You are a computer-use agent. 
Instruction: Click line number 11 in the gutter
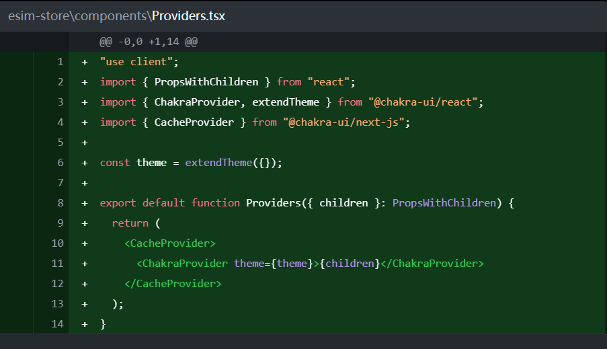(57, 264)
